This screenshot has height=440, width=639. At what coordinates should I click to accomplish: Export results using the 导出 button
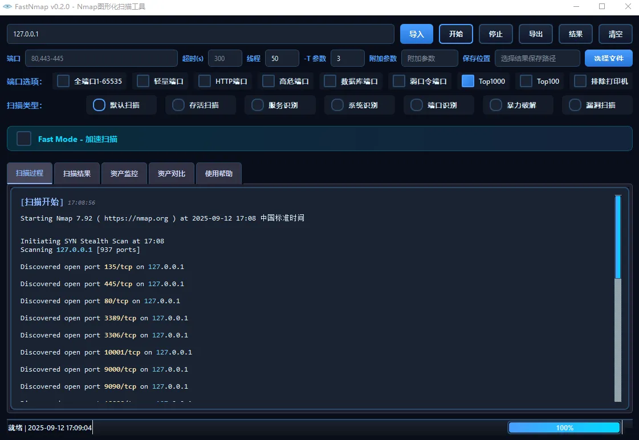pos(535,34)
